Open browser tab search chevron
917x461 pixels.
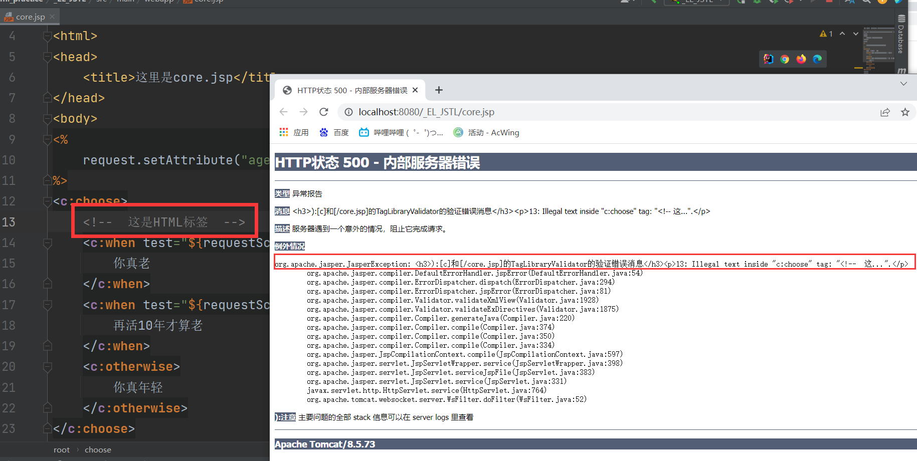[x=903, y=84]
